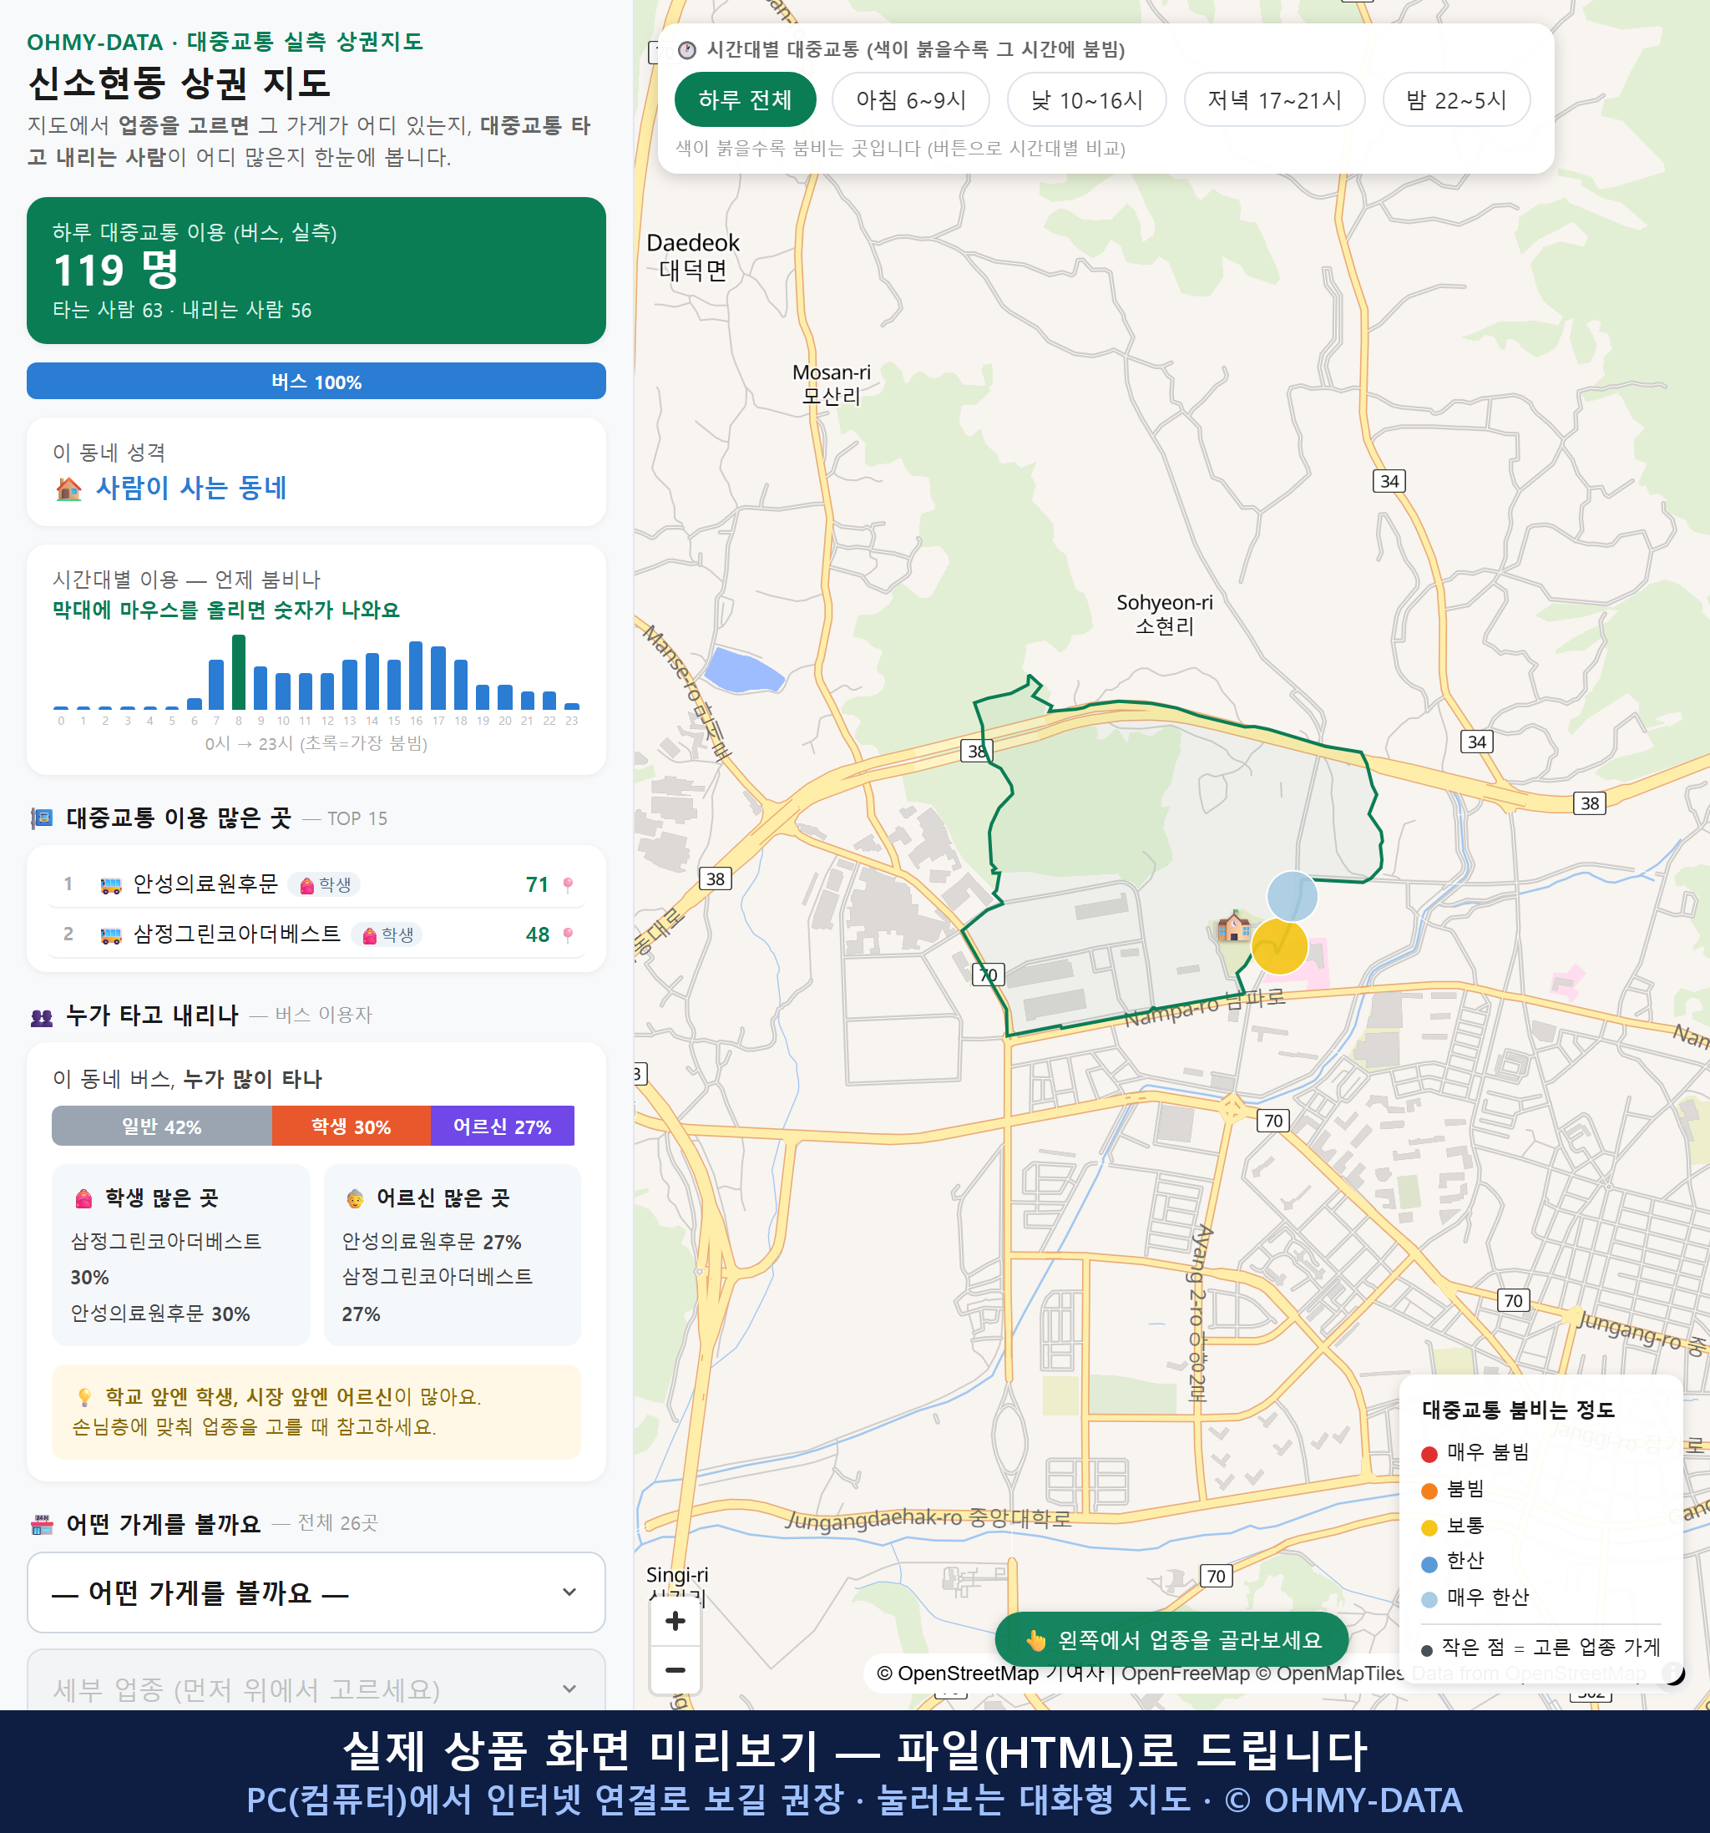
Task: Click the blue 버스 100% share bar
Action: [316, 381]
